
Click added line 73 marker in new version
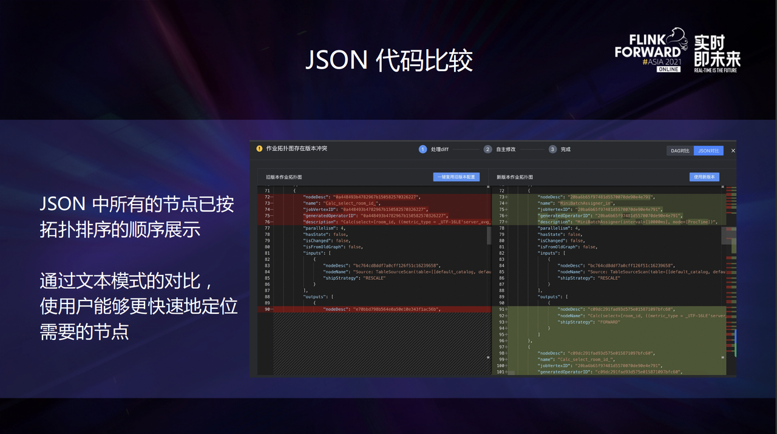coord(503,197)
